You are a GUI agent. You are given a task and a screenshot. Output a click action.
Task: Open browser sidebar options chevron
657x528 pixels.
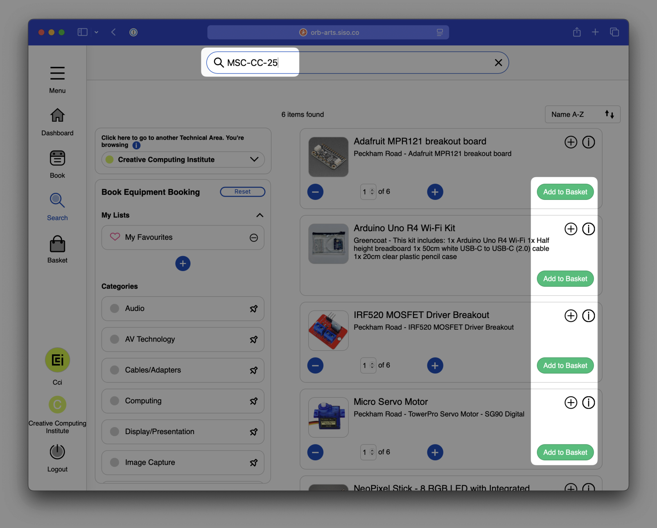tap(96, 32)
